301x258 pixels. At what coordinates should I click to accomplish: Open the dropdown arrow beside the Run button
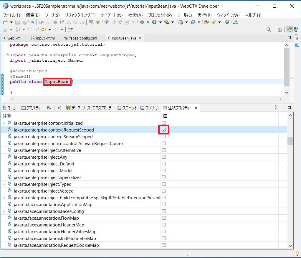(x=160, y=22)
